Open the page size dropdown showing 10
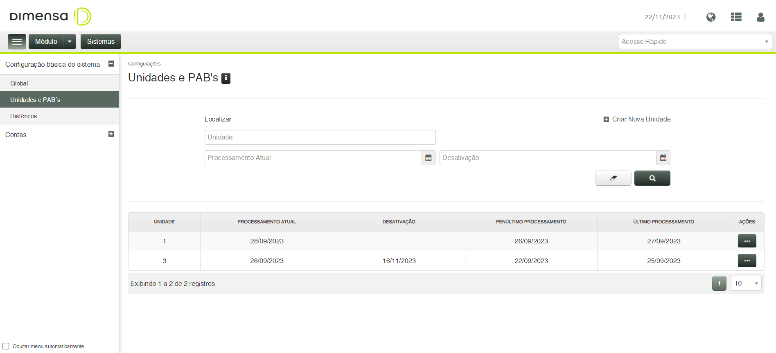 coord(746,283)
